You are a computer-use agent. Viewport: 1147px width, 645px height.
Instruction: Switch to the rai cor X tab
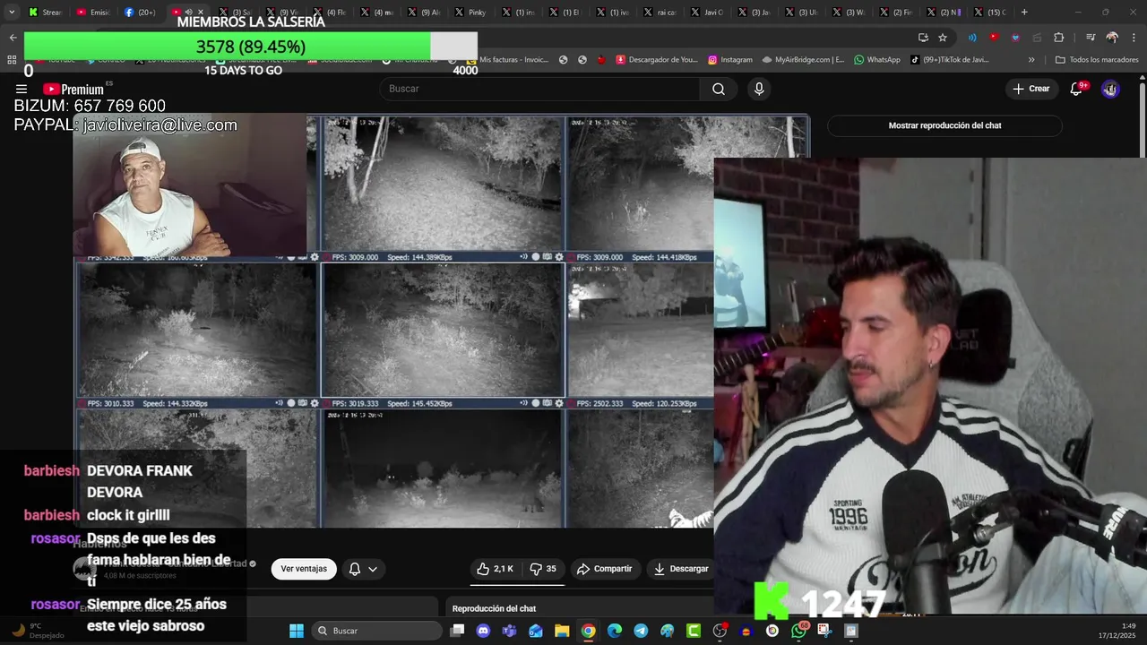pos(660,13)
